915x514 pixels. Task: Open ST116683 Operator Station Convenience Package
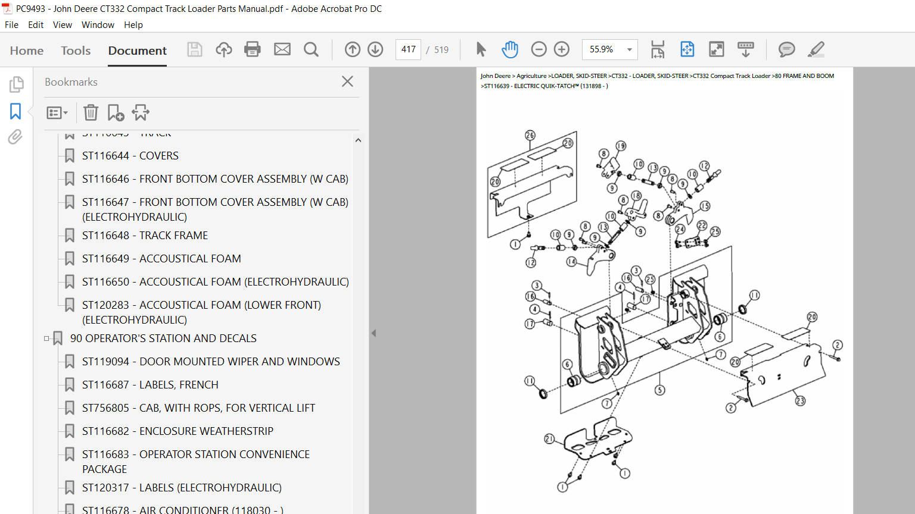click(x=196, y=462)
